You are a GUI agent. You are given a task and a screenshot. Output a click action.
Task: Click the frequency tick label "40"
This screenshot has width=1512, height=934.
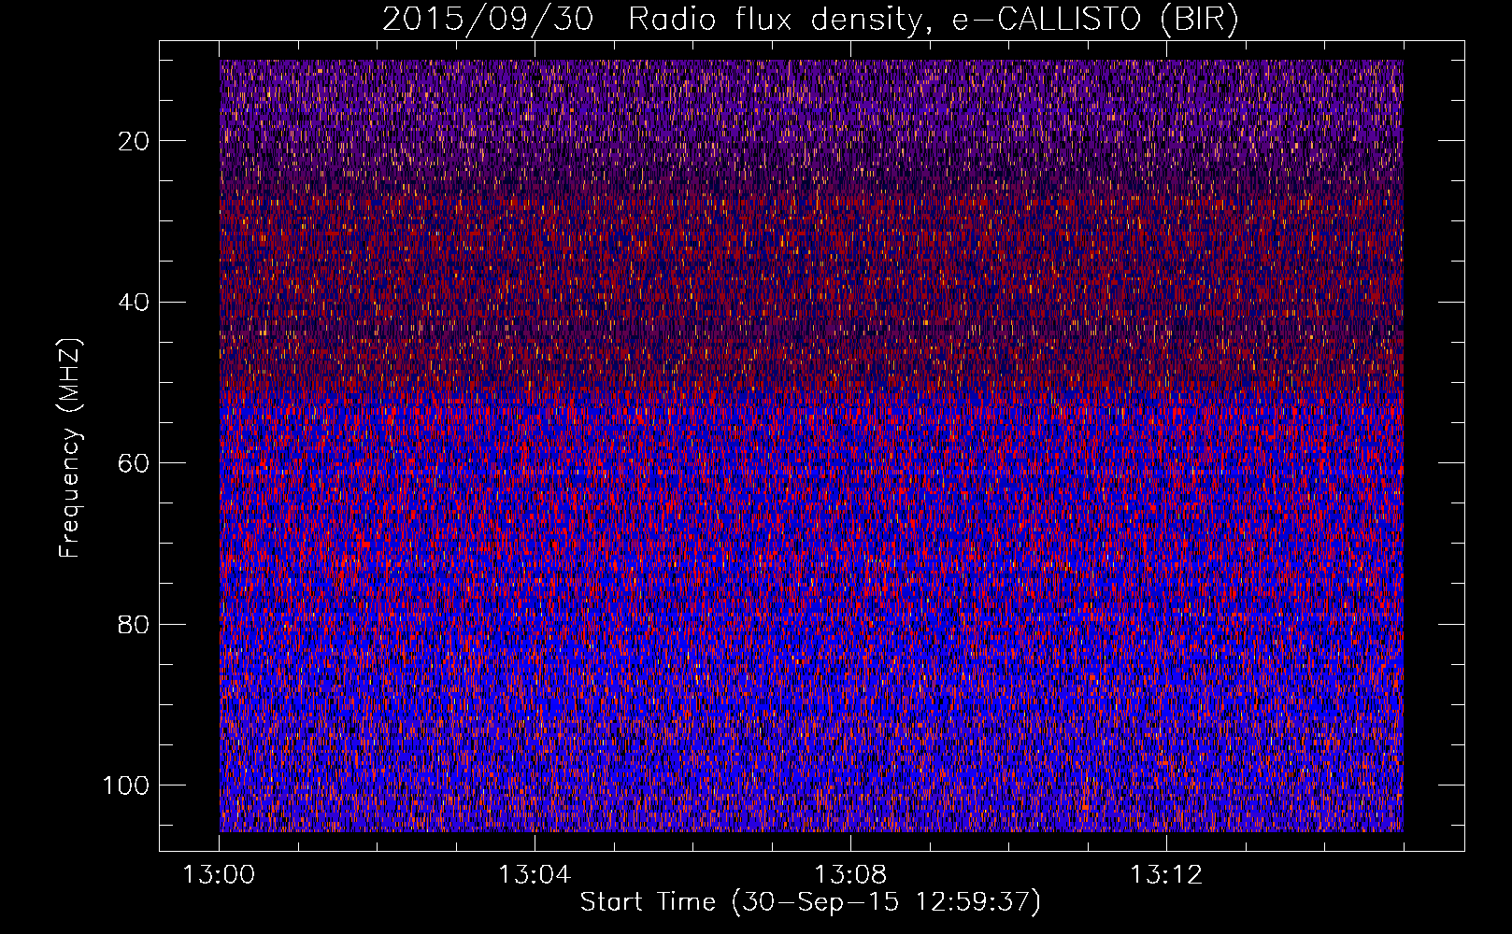click(x=135, y=302)
